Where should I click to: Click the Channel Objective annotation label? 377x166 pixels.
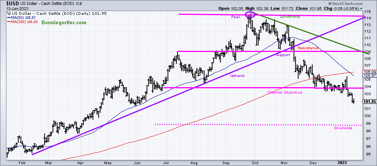[x=285, y=92]
